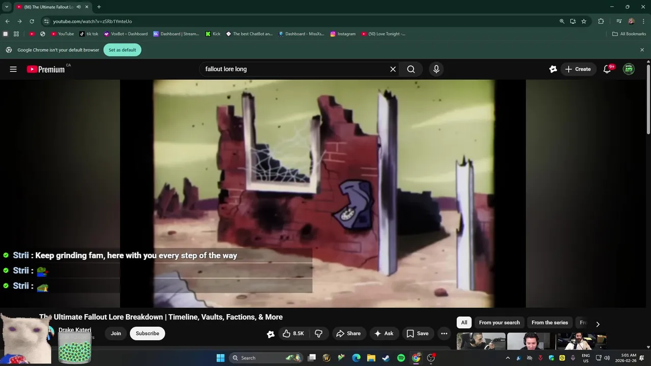Save the video to playlist
The width and height of the screenshot is (651, 366).
[x=418, y=333]
